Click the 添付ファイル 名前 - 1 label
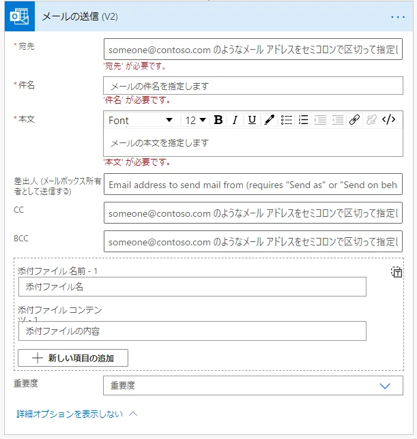417x439 pixels. coord(57,271)
